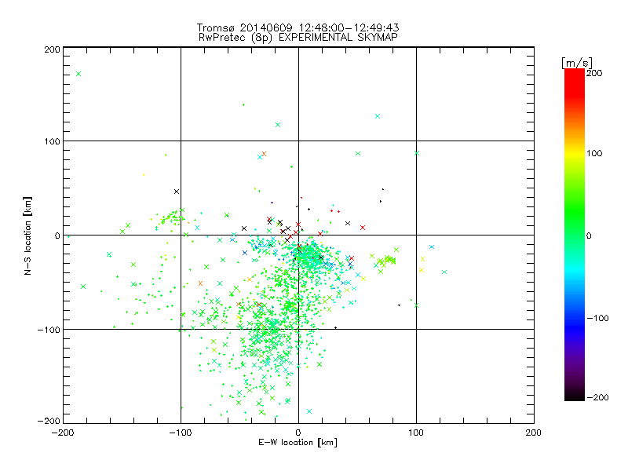Select the '-200' tick label on the N-S axis
This screenshot has height=471, width=628.
coord(49,421)
